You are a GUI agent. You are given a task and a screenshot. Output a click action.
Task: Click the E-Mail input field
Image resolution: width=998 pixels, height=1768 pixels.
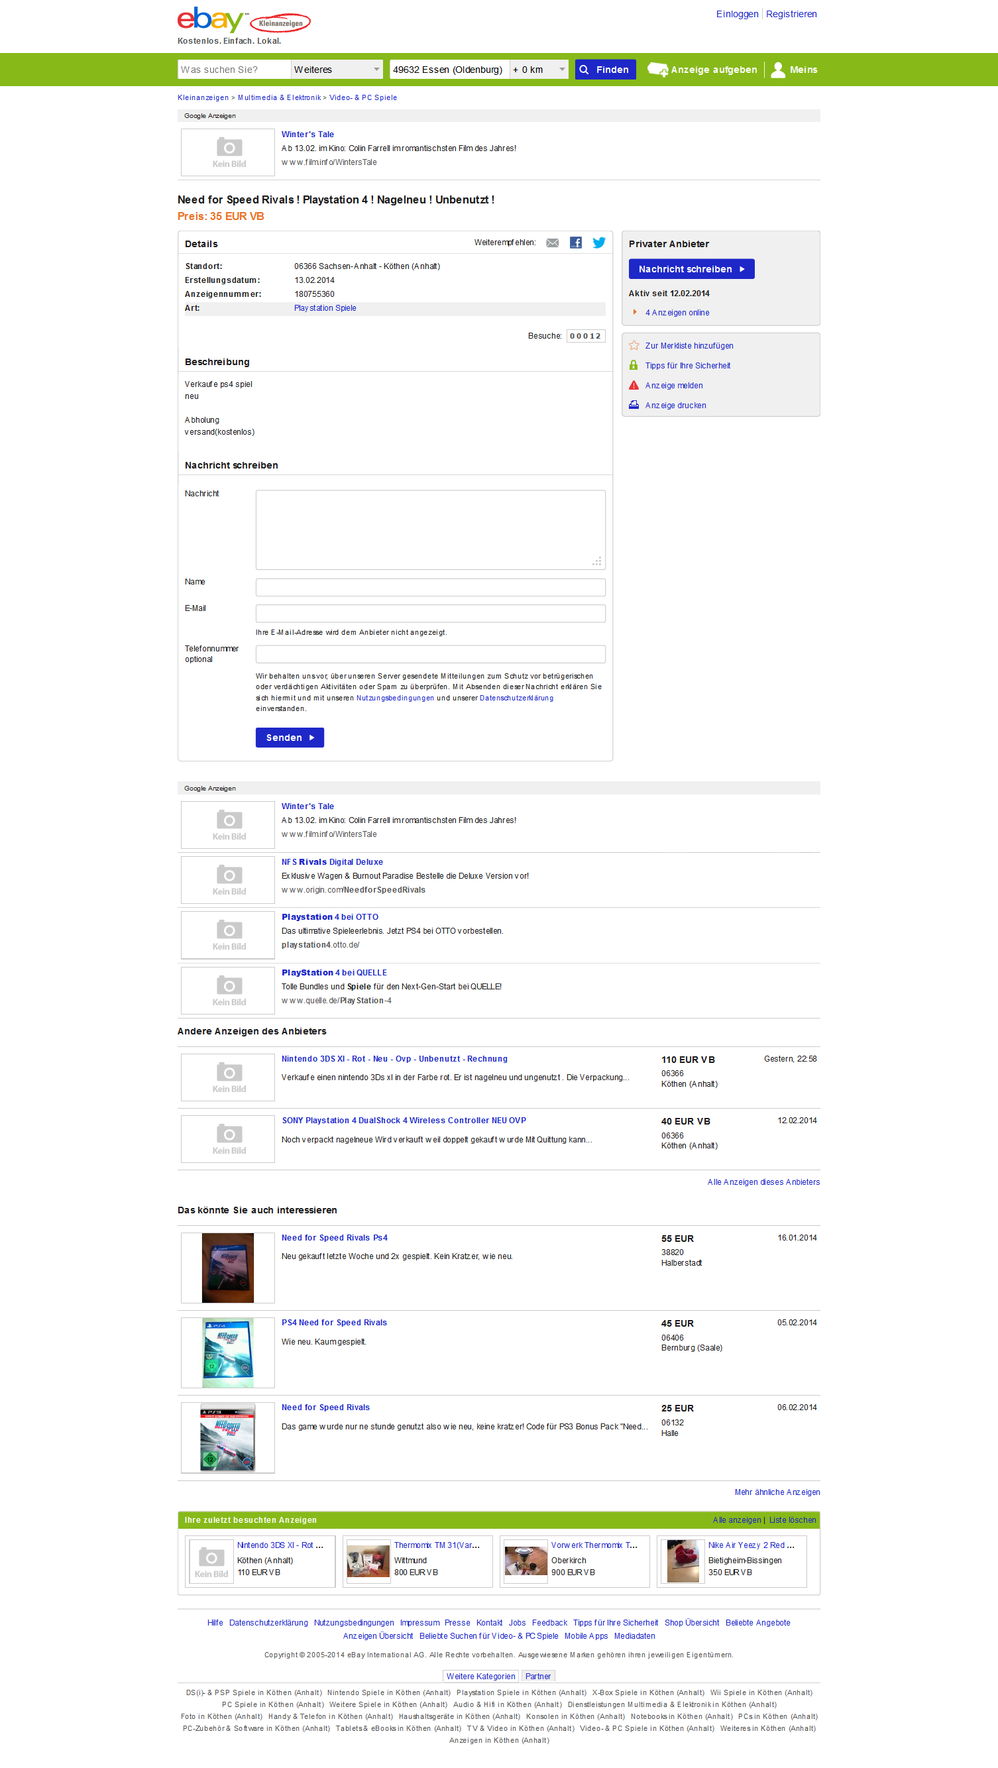[x=430, y=614]
